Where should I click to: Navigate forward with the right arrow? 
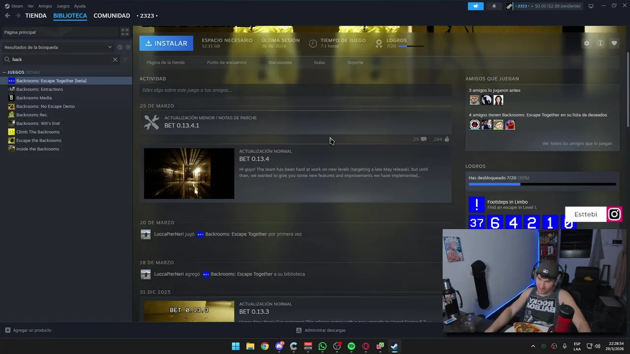point(18,16)
